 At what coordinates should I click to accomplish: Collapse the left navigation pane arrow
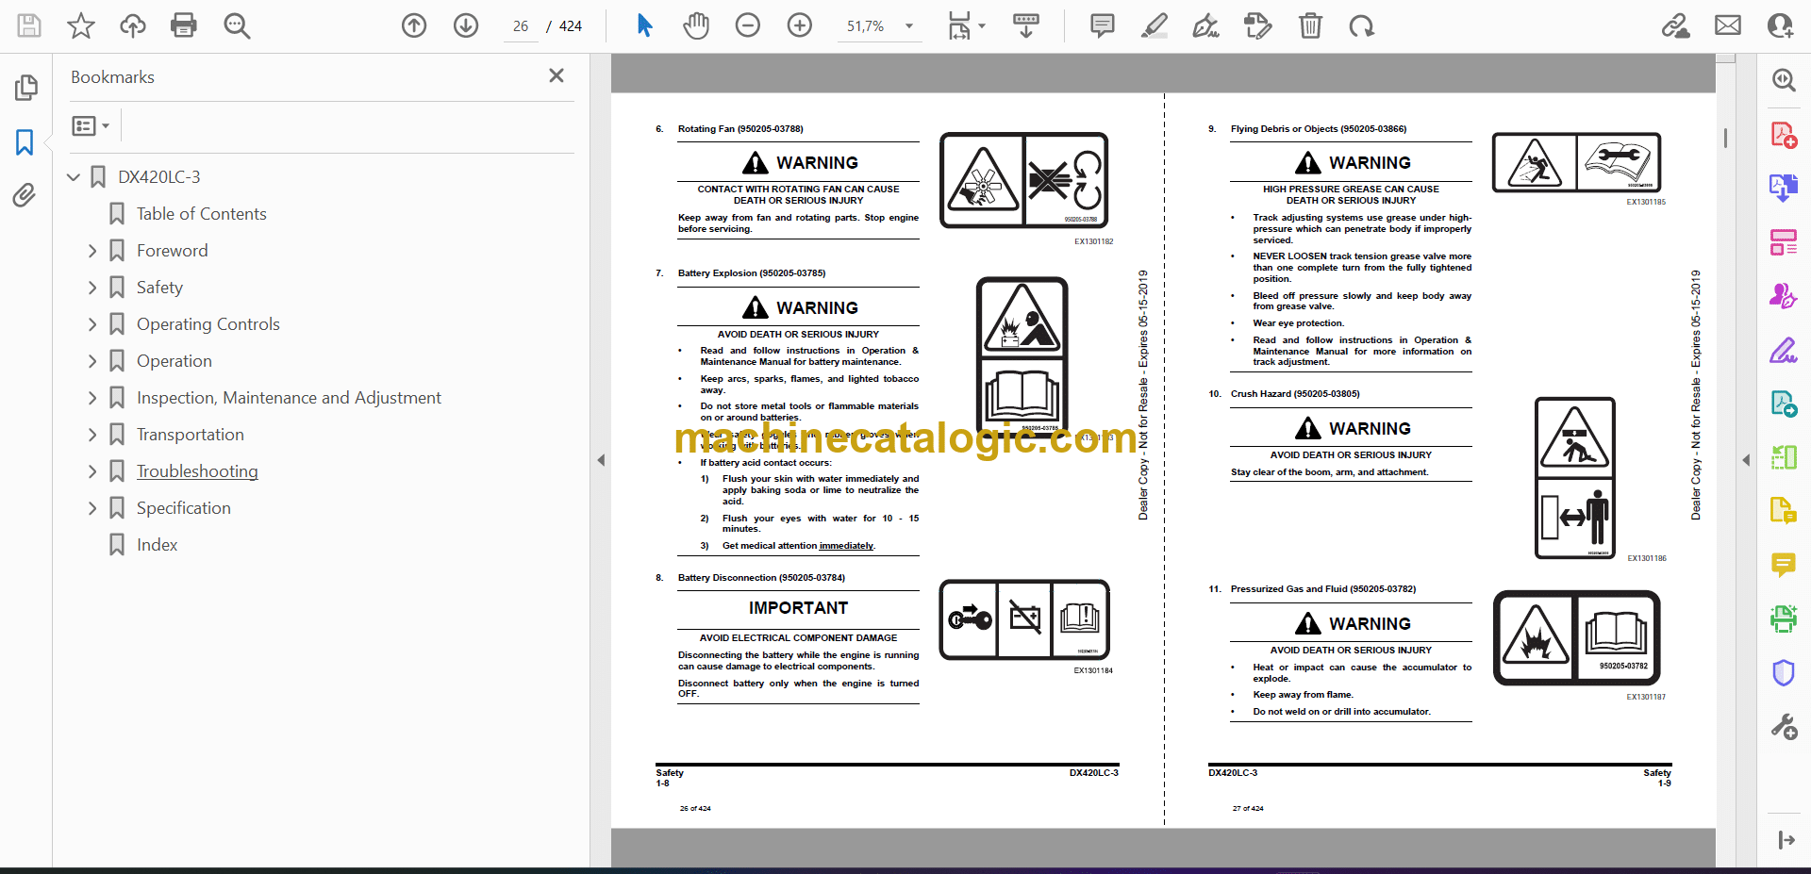[x=601, y=460]
